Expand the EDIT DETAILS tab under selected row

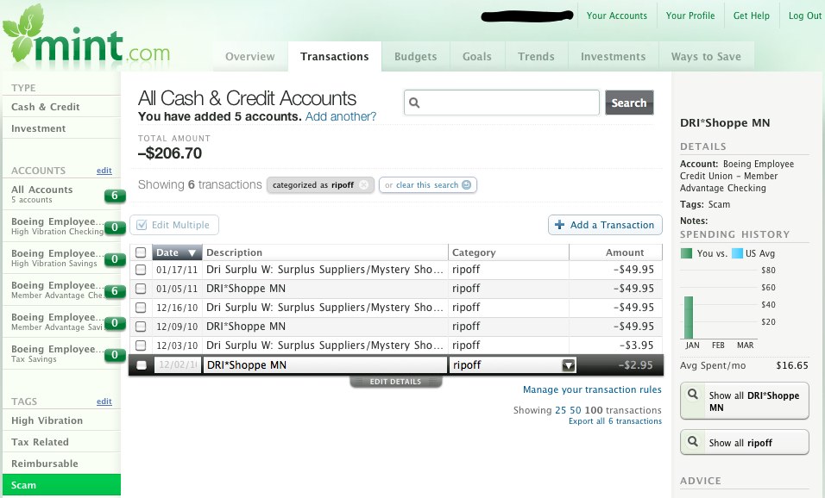point(395,382)
